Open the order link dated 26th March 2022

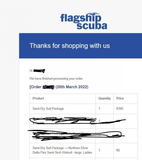[x=59, y=87]
